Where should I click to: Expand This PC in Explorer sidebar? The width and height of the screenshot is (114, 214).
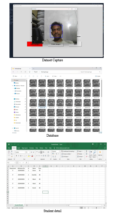(13, 128)
